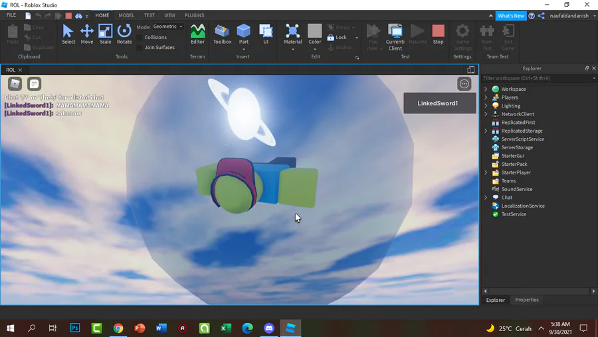Open the Toolbox
This screenshot has height=337, width=598.
click(222, 34)
